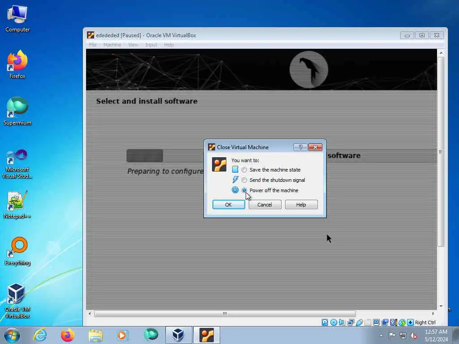Click the network tray icon
Image resolution: width=459 pixels, height=344 pixels.
(403, 335)
